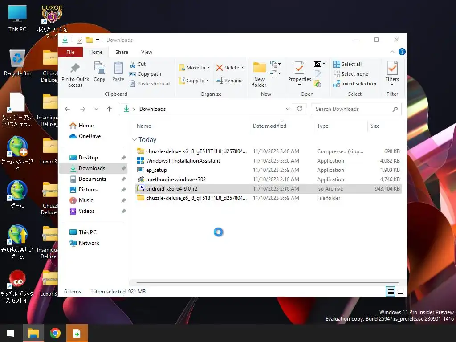
Task: Open the Filters ribbon button
Action: click(392, 73)
